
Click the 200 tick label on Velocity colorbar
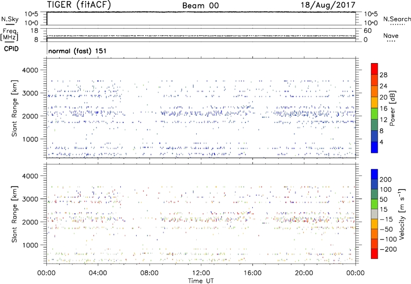click(386, 179)
